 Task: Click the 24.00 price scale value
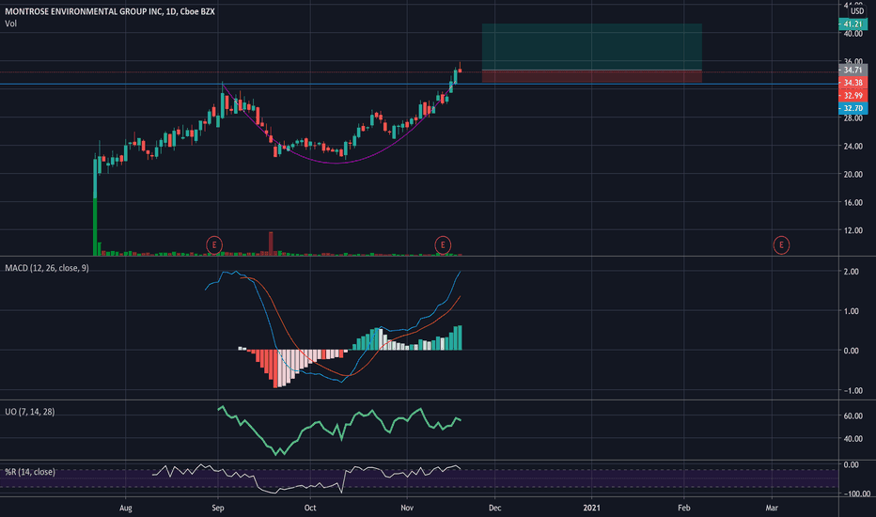pos(853,147)
